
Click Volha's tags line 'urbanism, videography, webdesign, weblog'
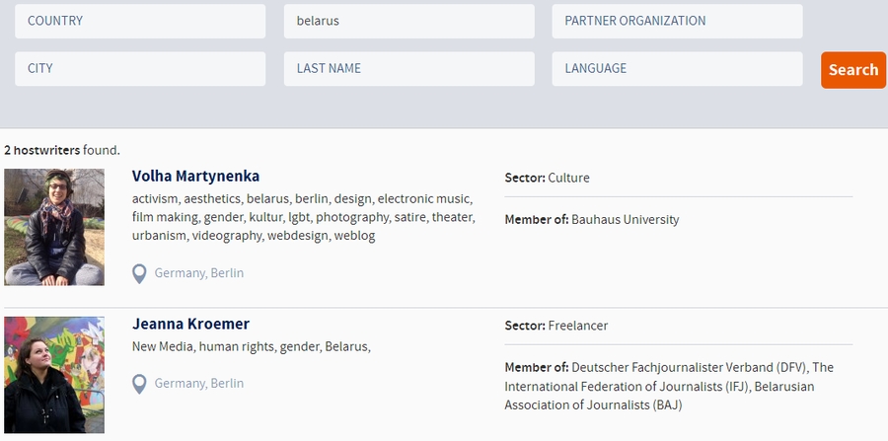point(254,236)
